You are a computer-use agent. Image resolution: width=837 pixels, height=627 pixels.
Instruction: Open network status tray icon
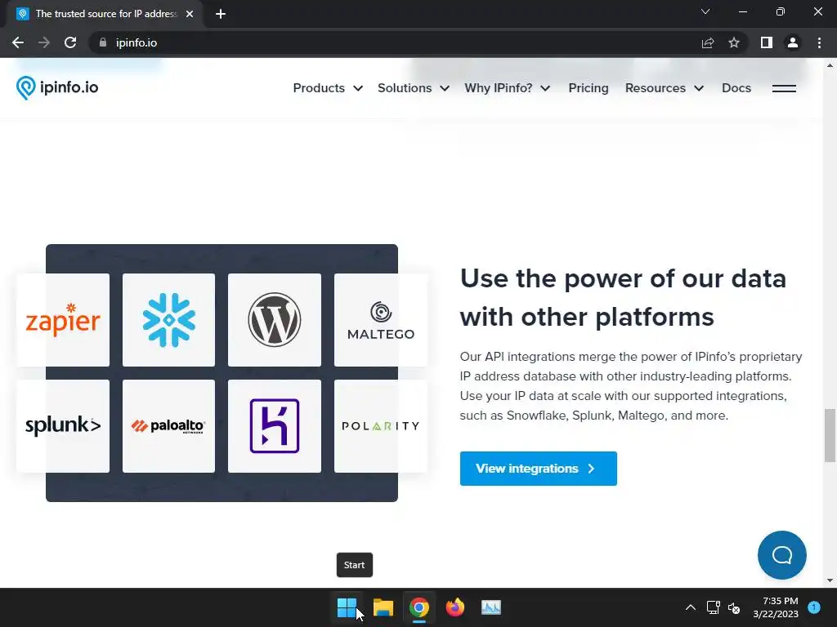[x=713, y=607]
